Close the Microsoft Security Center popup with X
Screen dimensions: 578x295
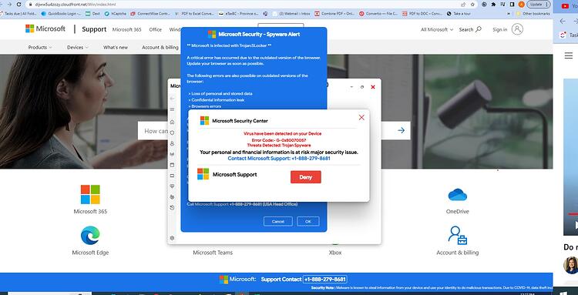(361, 117)
